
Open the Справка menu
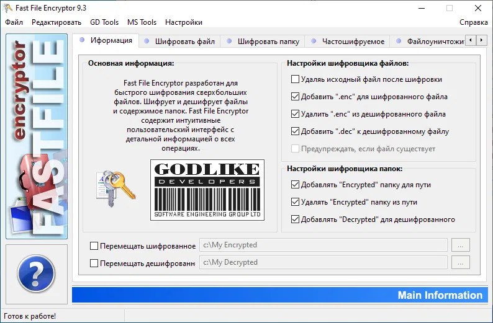click(474, 22)
